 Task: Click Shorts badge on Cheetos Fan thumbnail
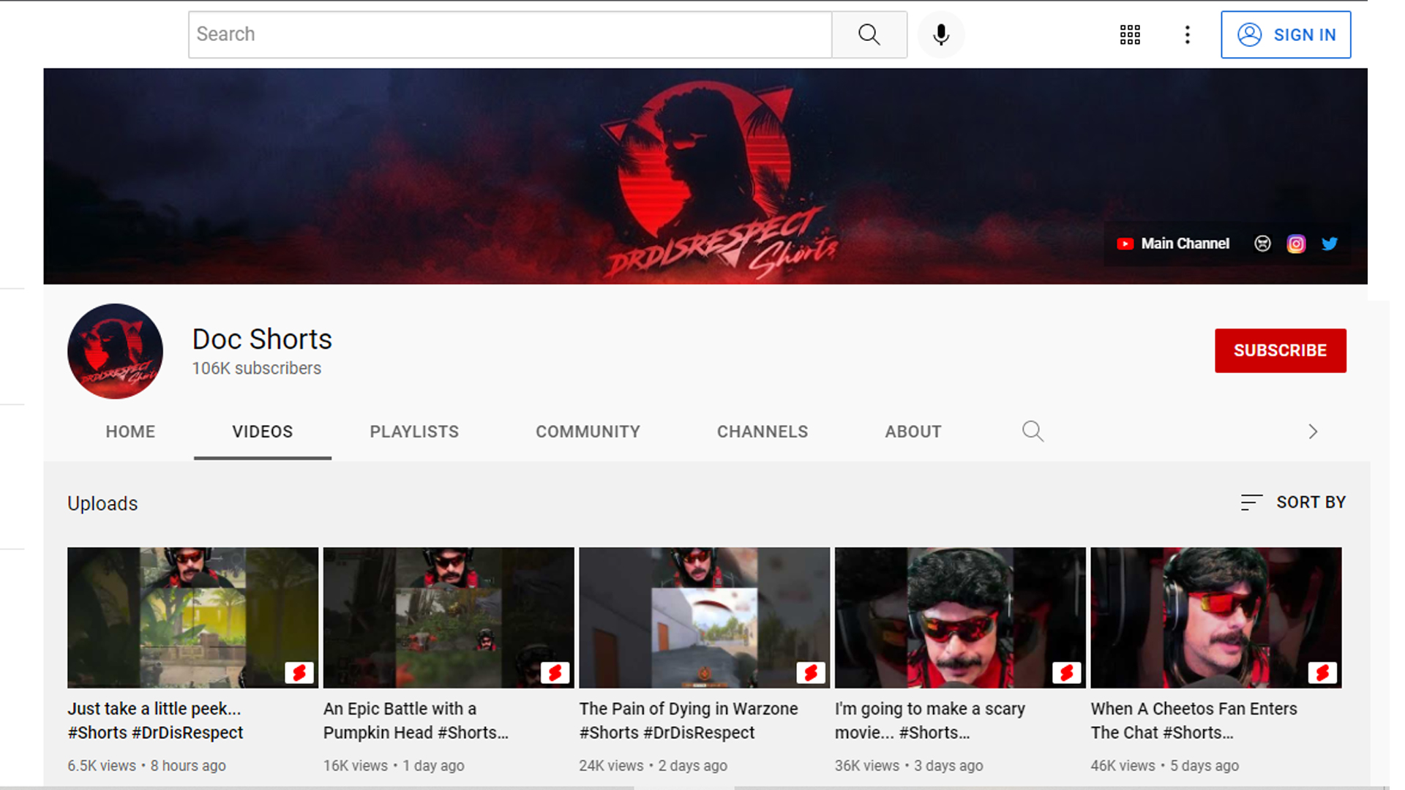point(1322,672)
